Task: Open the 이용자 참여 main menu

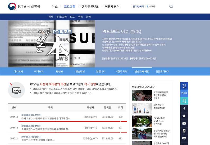Action: 112,7
